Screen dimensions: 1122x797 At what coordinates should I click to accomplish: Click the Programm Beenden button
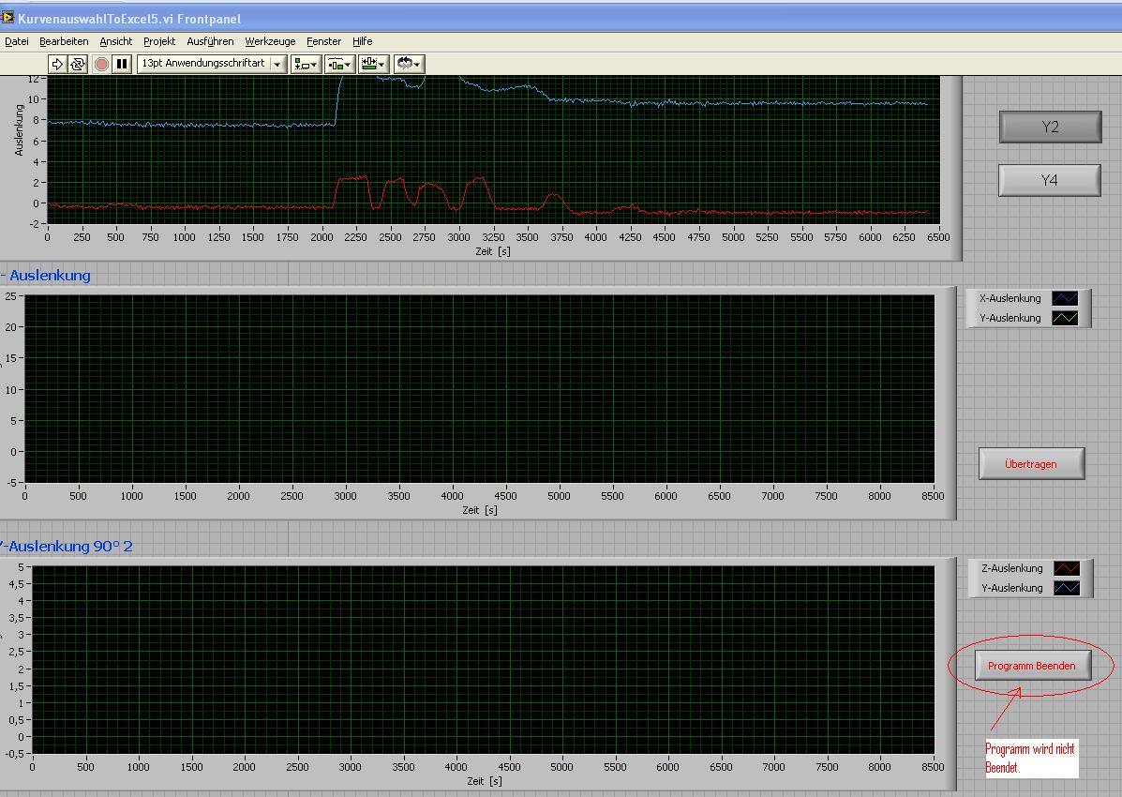click(x=1032, y=665)
